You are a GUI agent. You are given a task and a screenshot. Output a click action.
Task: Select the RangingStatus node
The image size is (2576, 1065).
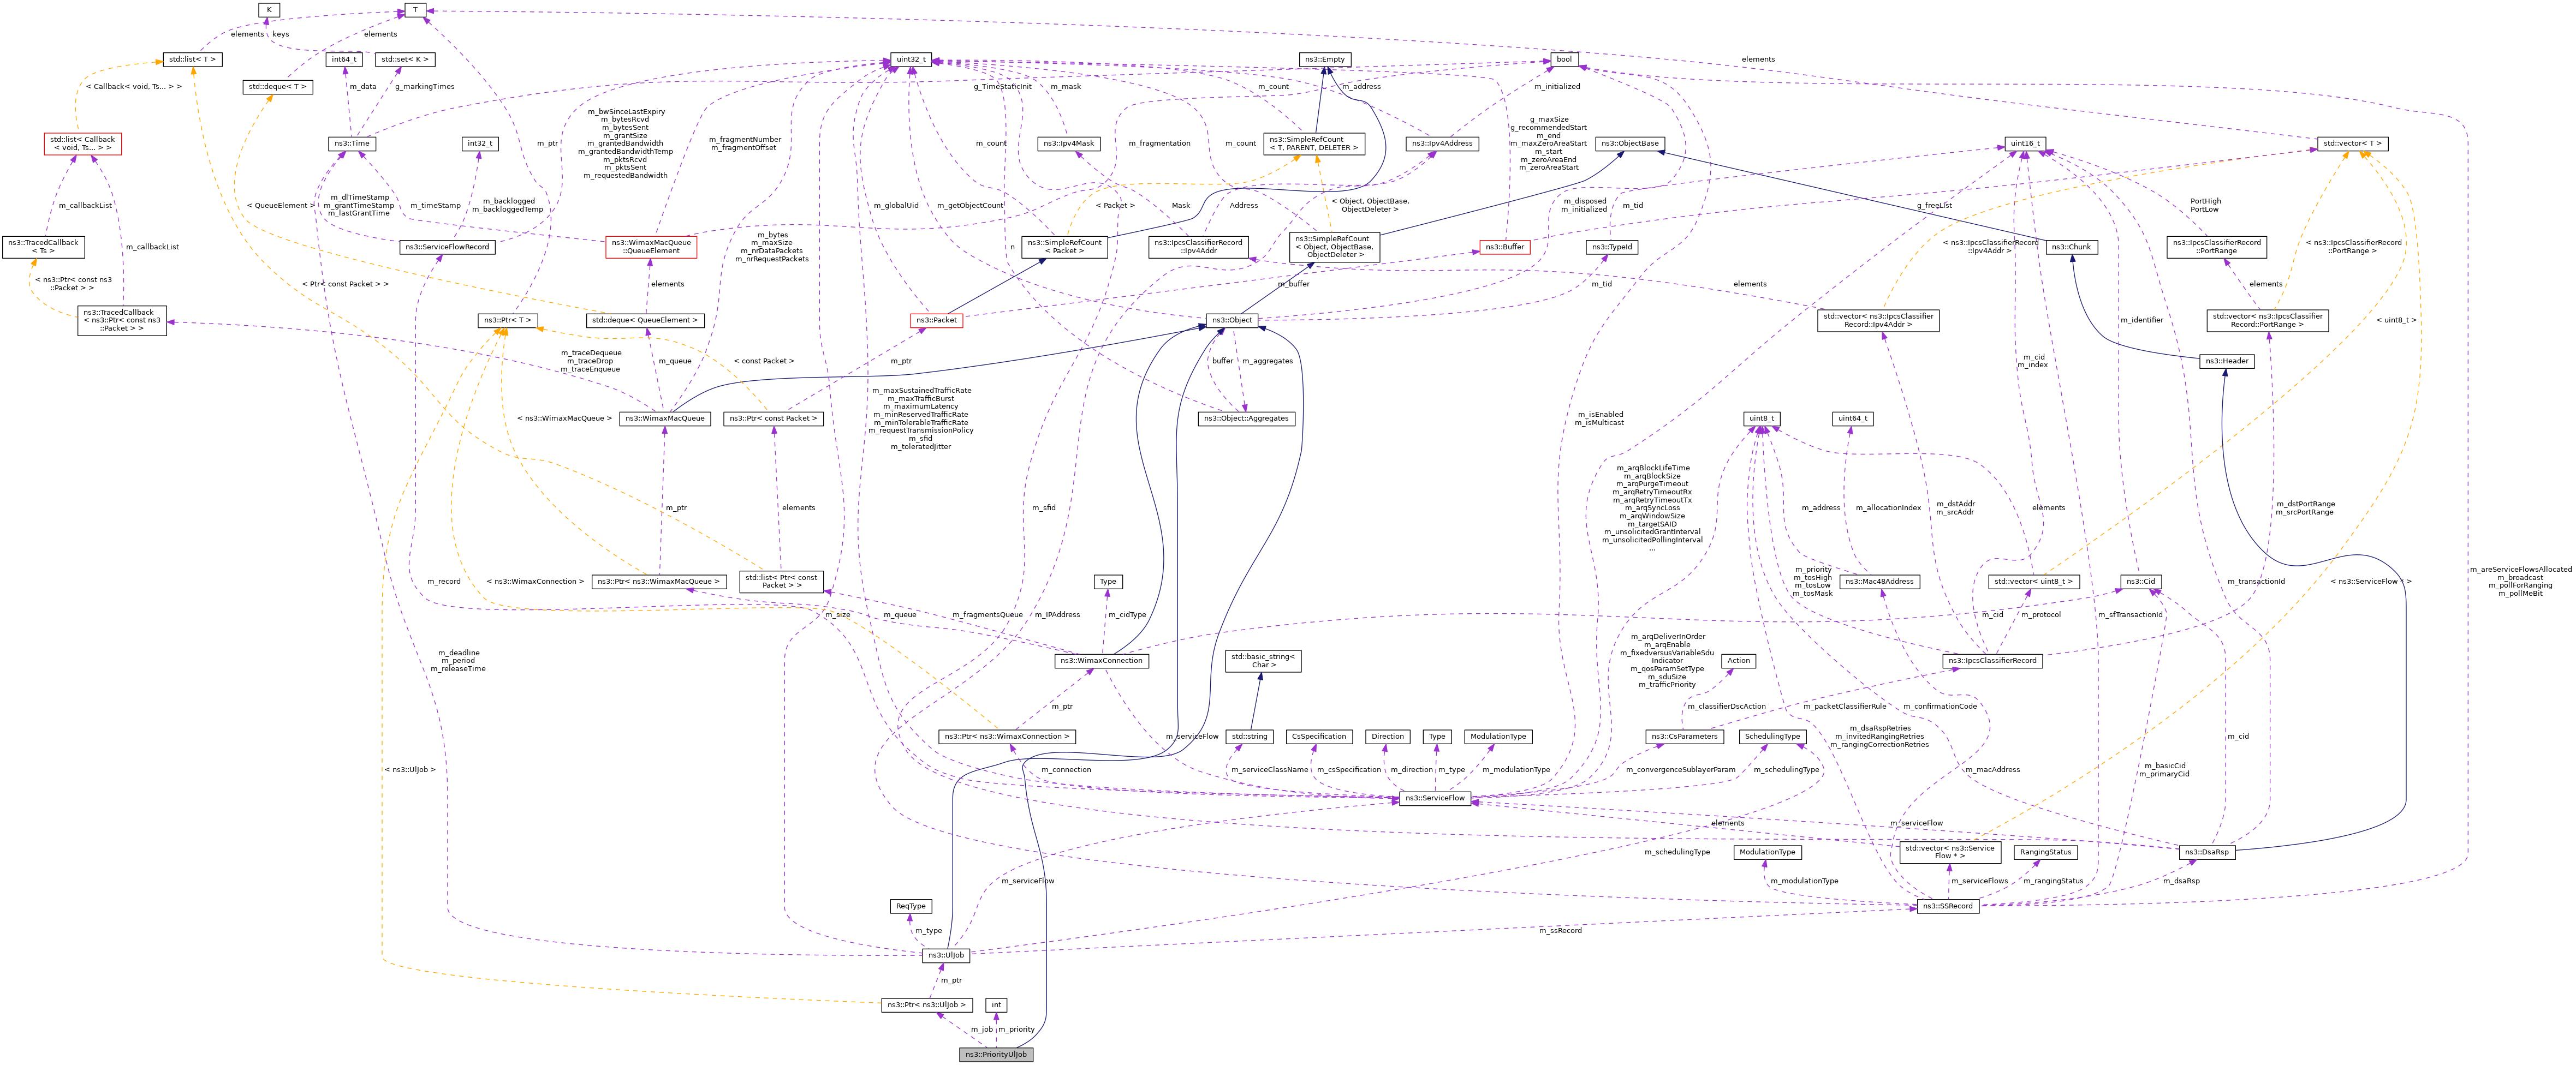click(x=2045, y=852)
